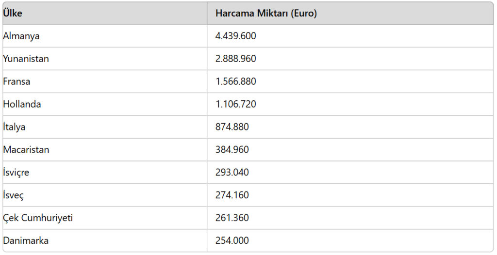Image resolution: width=497 pixels, height=255 pixels.
Task: Click the Yunanistan row label
Action: tap(26, 59)
